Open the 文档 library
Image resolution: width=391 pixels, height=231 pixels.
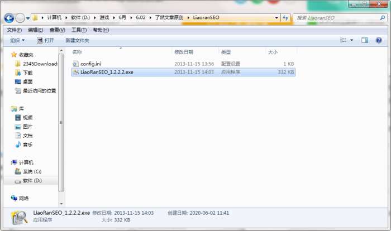click(x=28, y=136)
